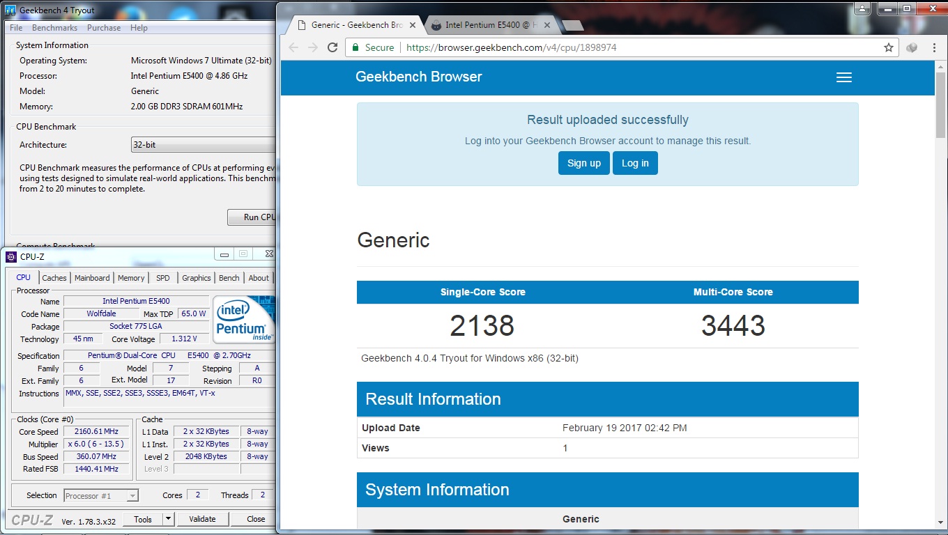The width and height of the screenshot is (948, 535).
Task: Close the 'Generic - Geekbench Browser' tab
Action: click(413, 25)
